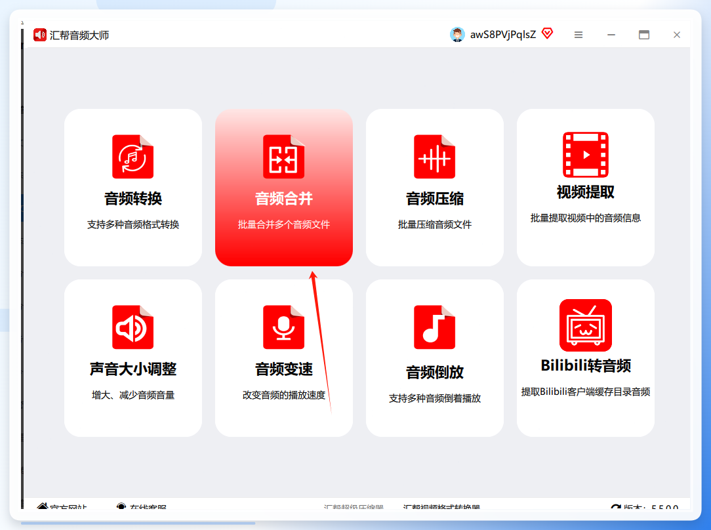Close the 汇帮音频大师 window
Screen dimensions: 711x530
tap(676, 35)
